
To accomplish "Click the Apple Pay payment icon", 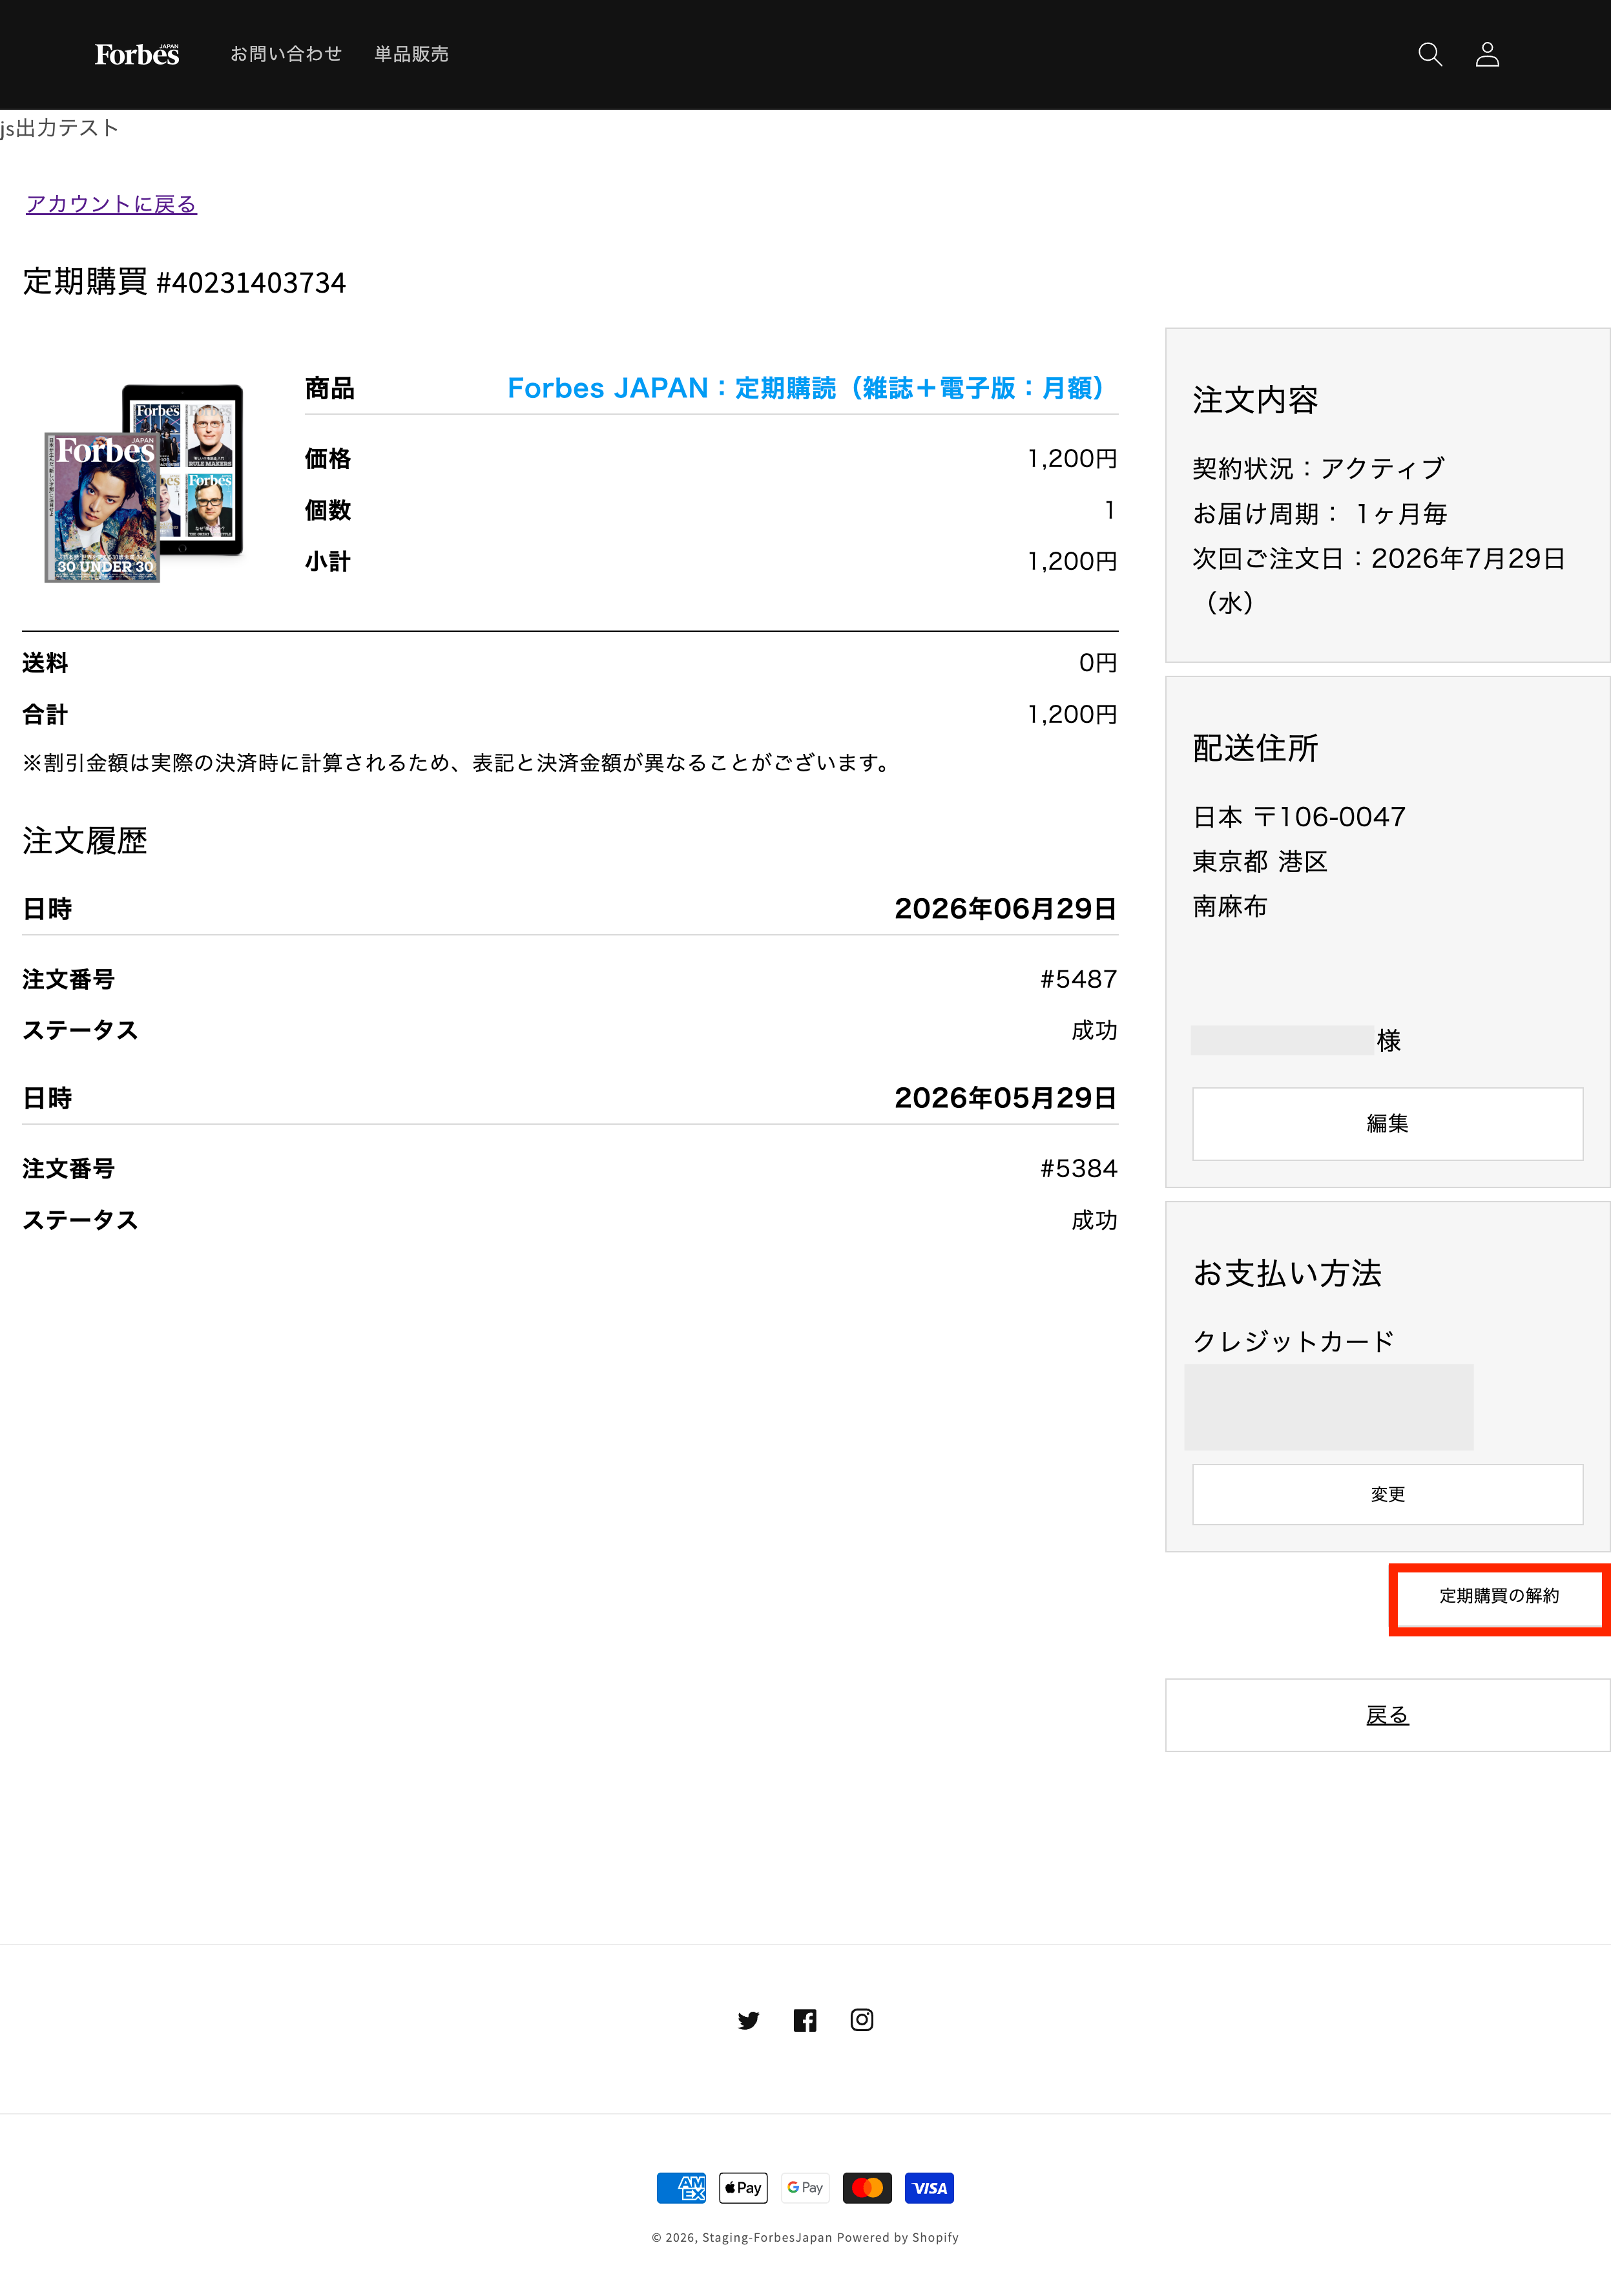I will coord(743,2188).
